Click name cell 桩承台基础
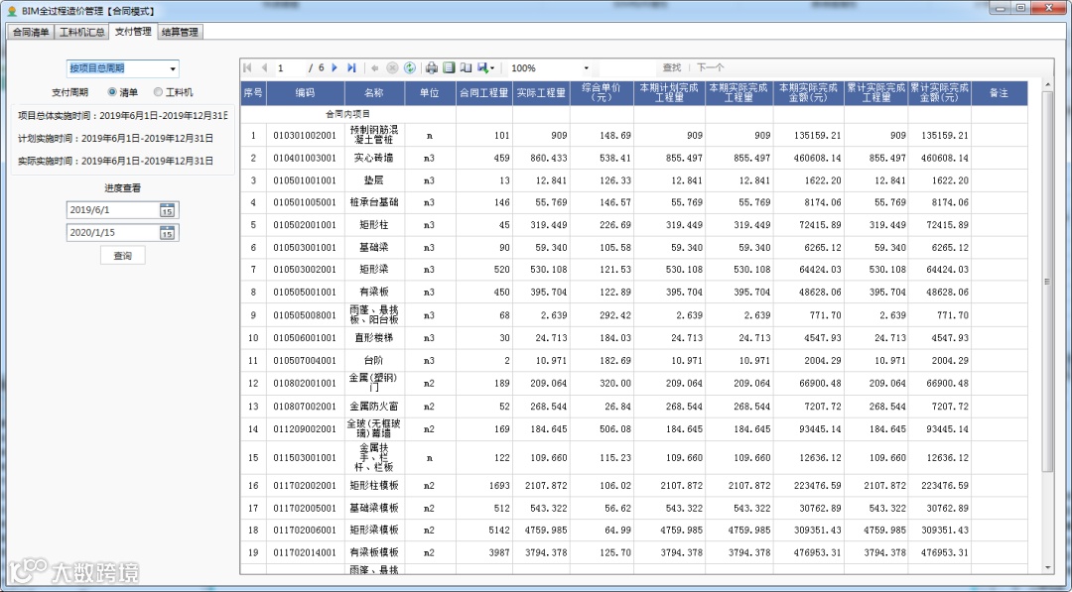 (374, 202)
